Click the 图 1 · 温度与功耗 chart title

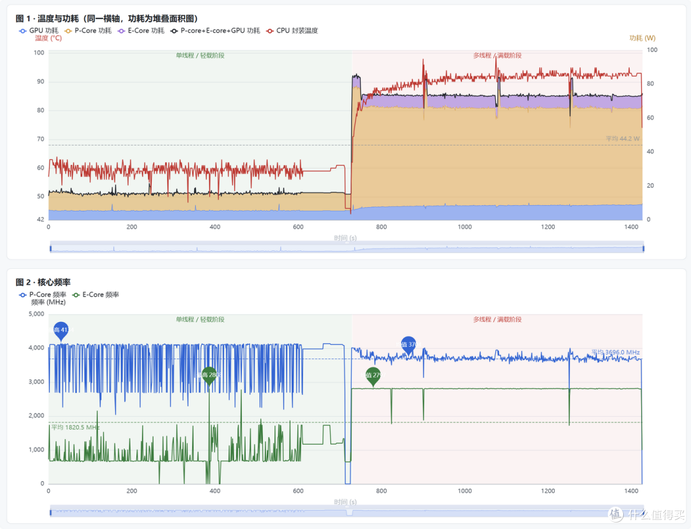[x=107, y=19]
